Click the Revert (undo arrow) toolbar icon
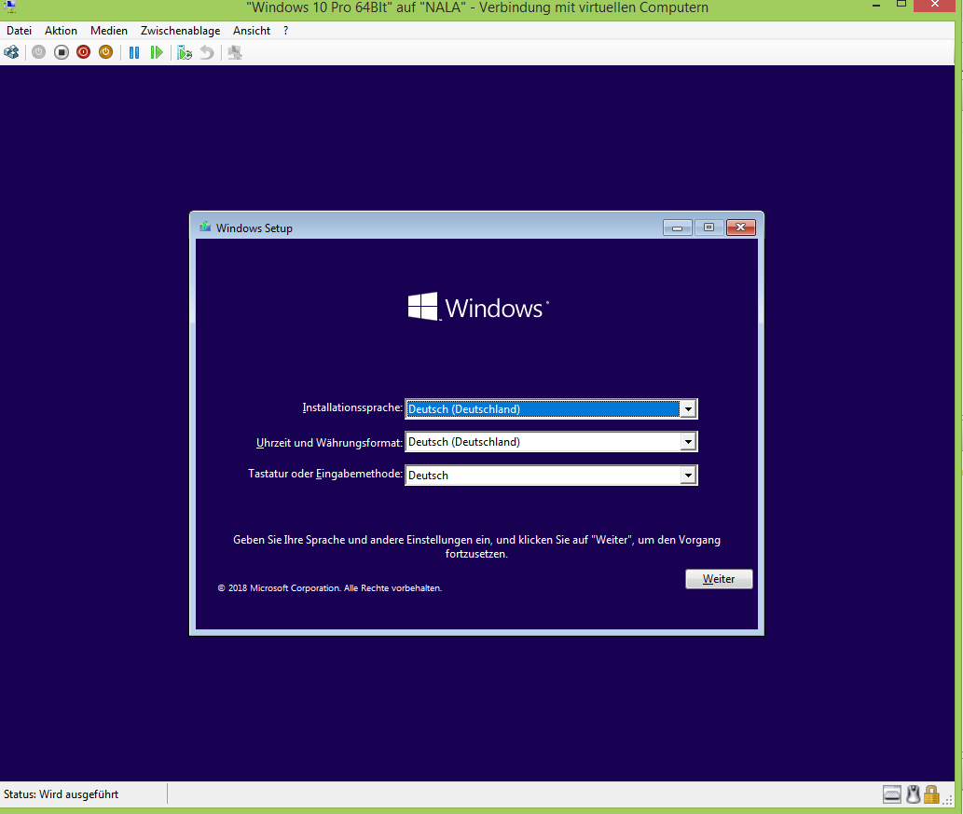 point(207,52)
